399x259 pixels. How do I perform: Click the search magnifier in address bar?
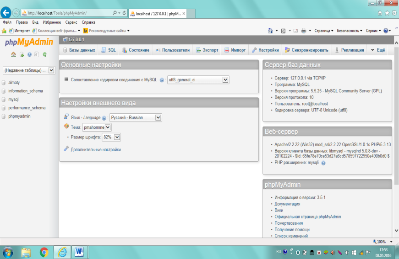(x=115, y=13)
